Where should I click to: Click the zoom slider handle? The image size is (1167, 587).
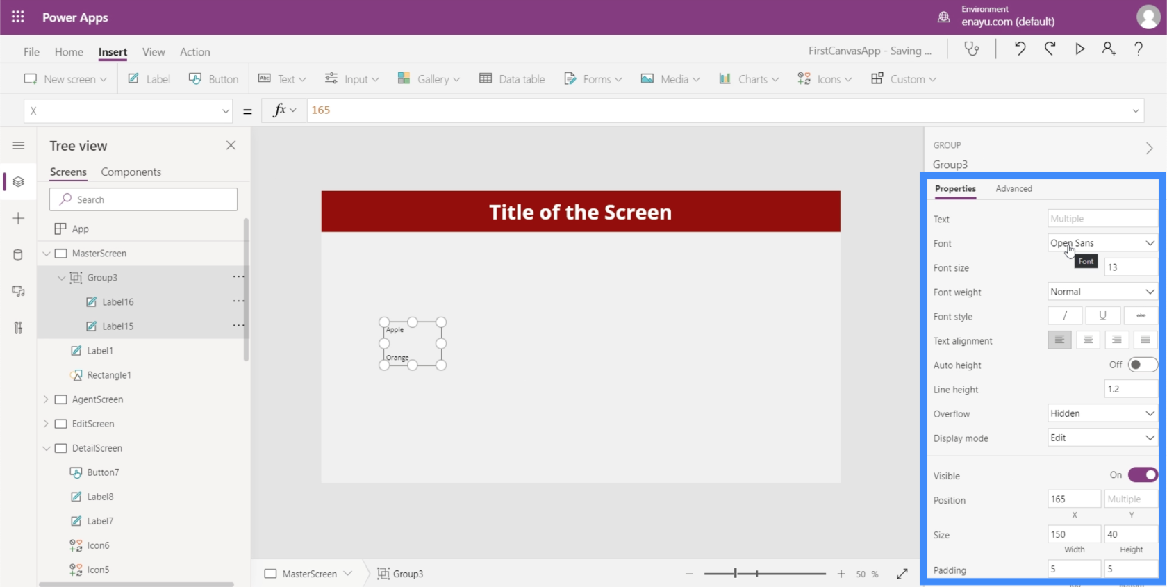[735, 574]
